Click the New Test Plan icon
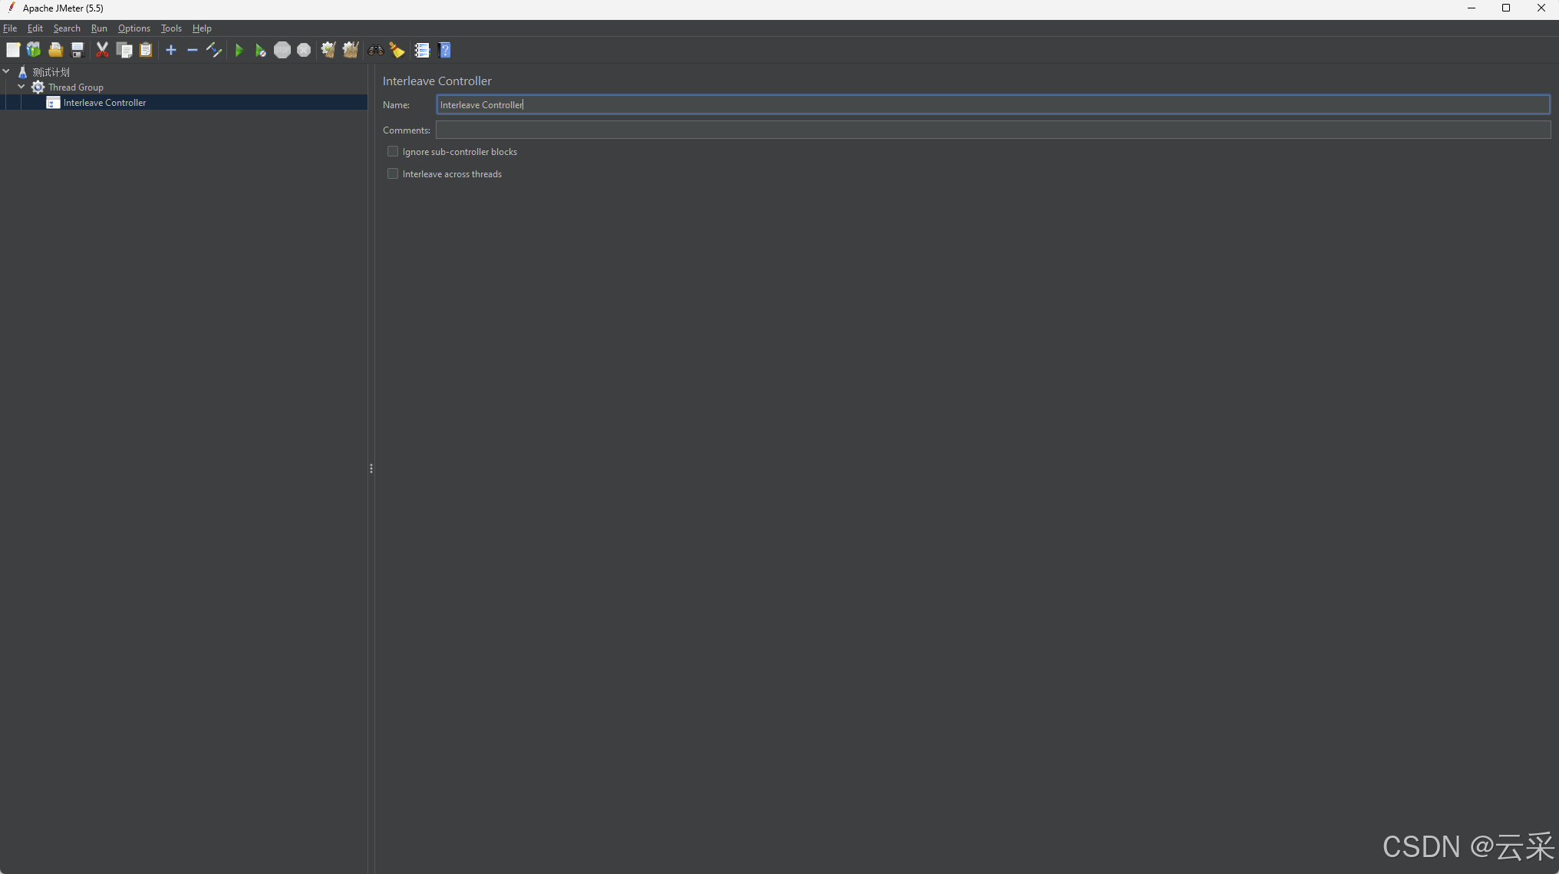The image size is (1559, 874). [13, 51]
